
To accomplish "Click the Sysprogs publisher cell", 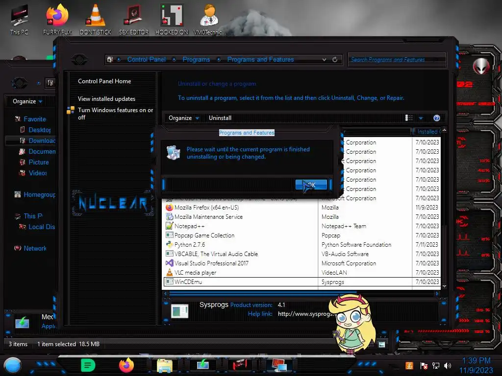I will [333, 282].
